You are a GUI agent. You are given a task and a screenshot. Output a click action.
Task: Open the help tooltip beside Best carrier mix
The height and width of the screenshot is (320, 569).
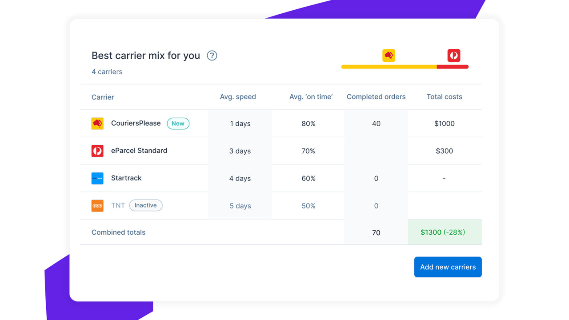pyautogui.click(x=212, y=55)
